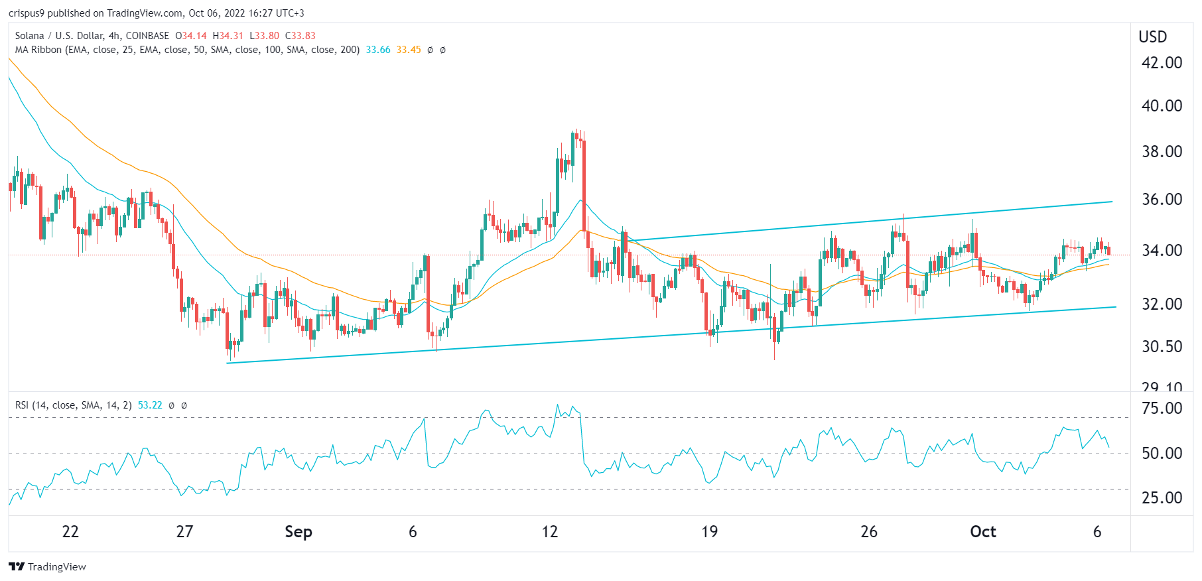Viewport: 1202px width, 581px height.
Task: Click the RSI (14, close, SMA, 14, 2) legend
Action: click(73, 405)
